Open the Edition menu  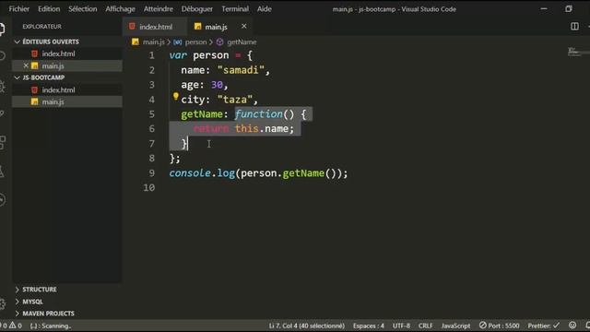[x=49, y=9]
